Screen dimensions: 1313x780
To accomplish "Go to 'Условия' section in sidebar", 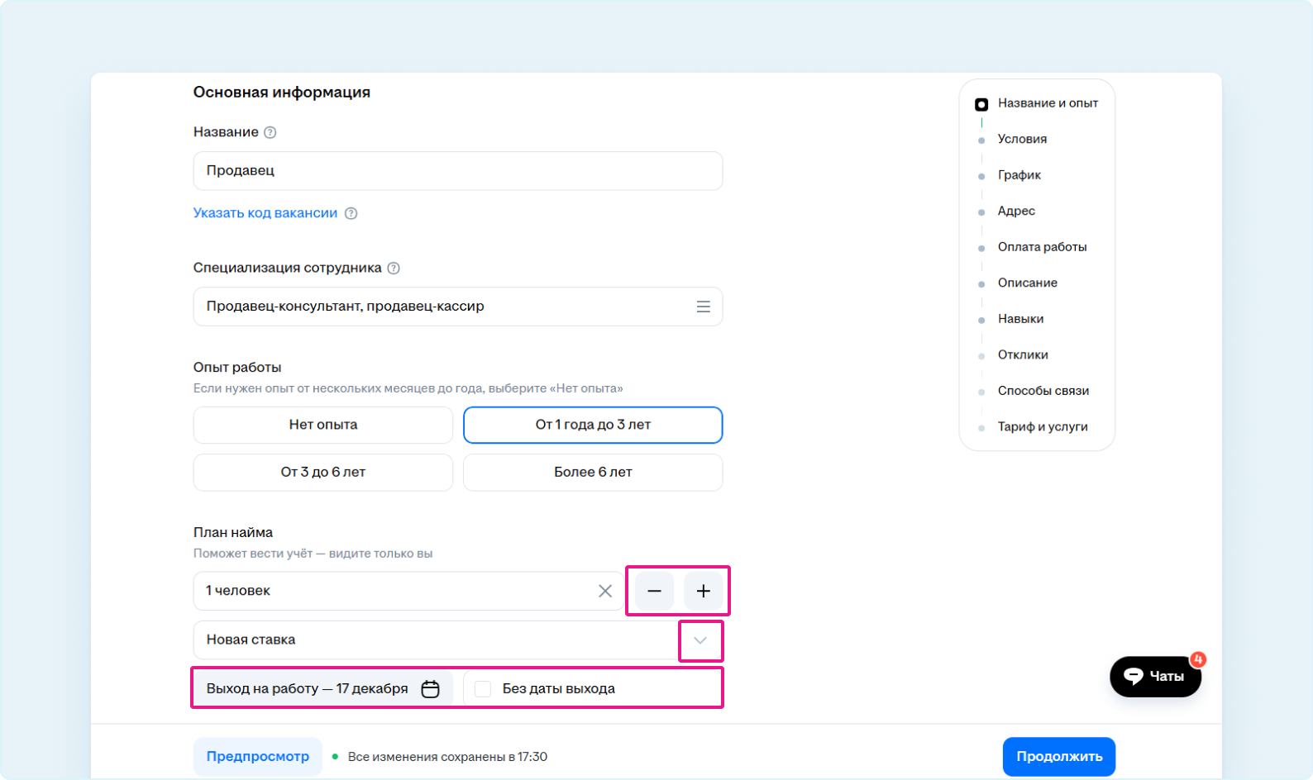I will (1022, 139).
